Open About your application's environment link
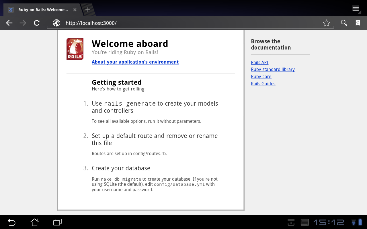Screen dimensions: 367x229 tap(135, 62)
